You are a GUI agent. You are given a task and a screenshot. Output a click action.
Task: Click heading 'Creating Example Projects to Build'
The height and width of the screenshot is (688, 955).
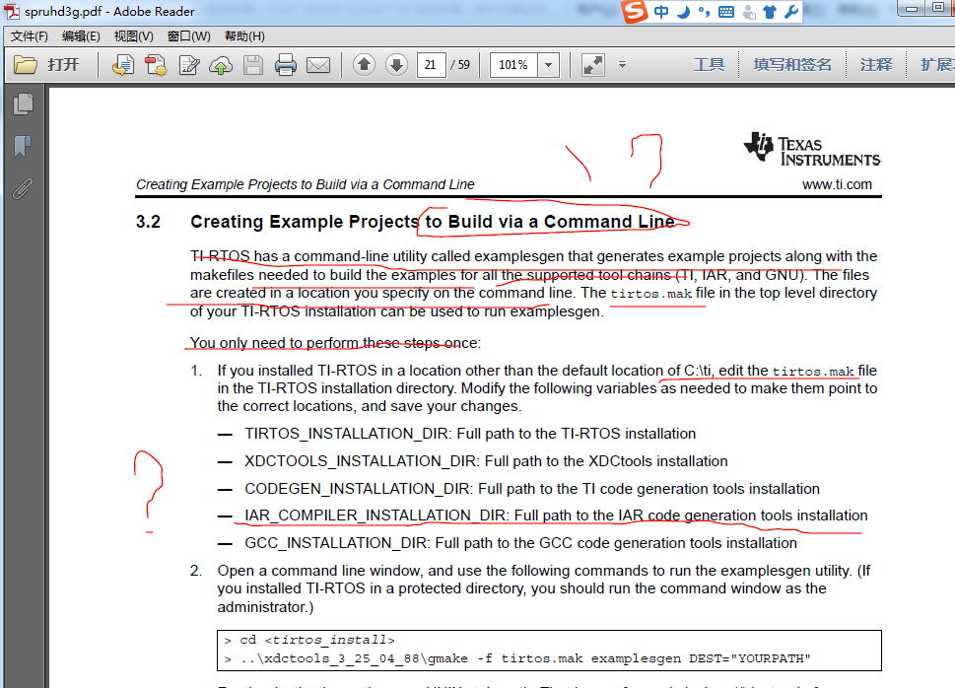433,221
